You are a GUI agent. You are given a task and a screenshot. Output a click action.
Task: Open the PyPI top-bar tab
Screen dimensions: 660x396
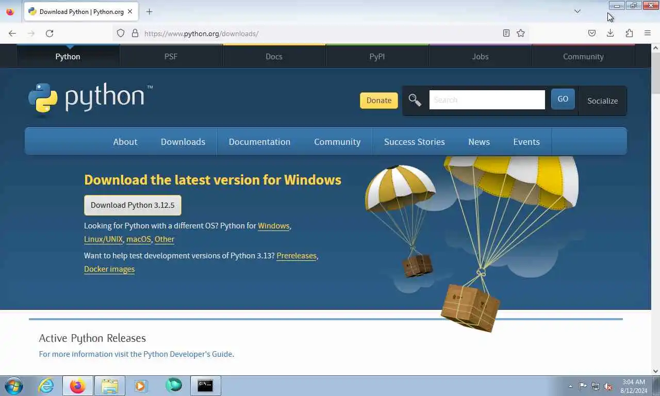click(377, 57)
